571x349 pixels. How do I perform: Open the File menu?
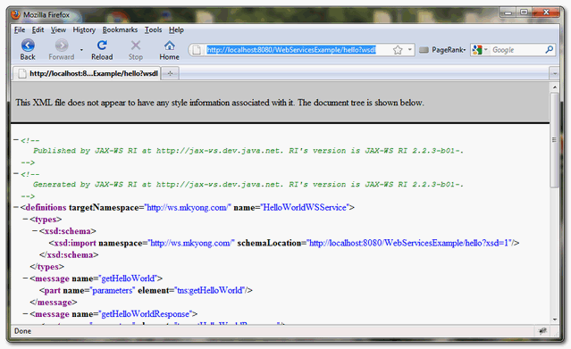coord(20,29)
